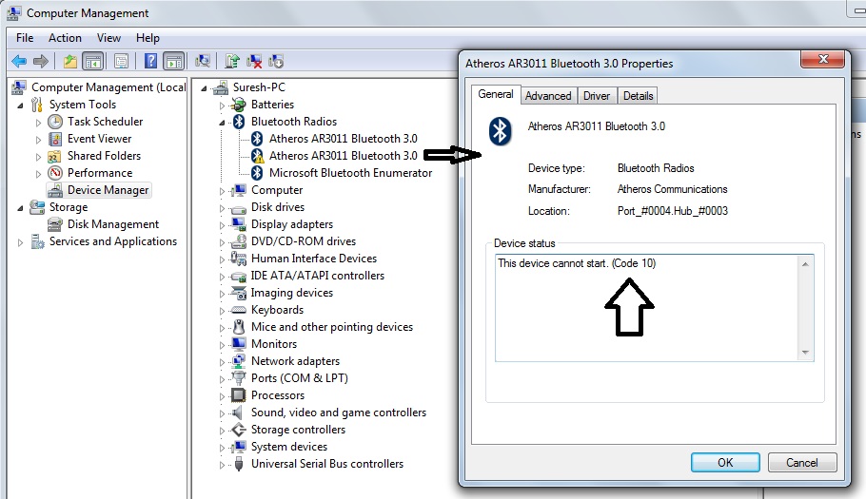Switch to the Driver tab
This screenshot has width=866, height=499.
coord(597,96)
